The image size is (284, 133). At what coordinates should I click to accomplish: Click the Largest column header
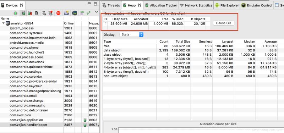pyautogui.click(x=223, y=41)
